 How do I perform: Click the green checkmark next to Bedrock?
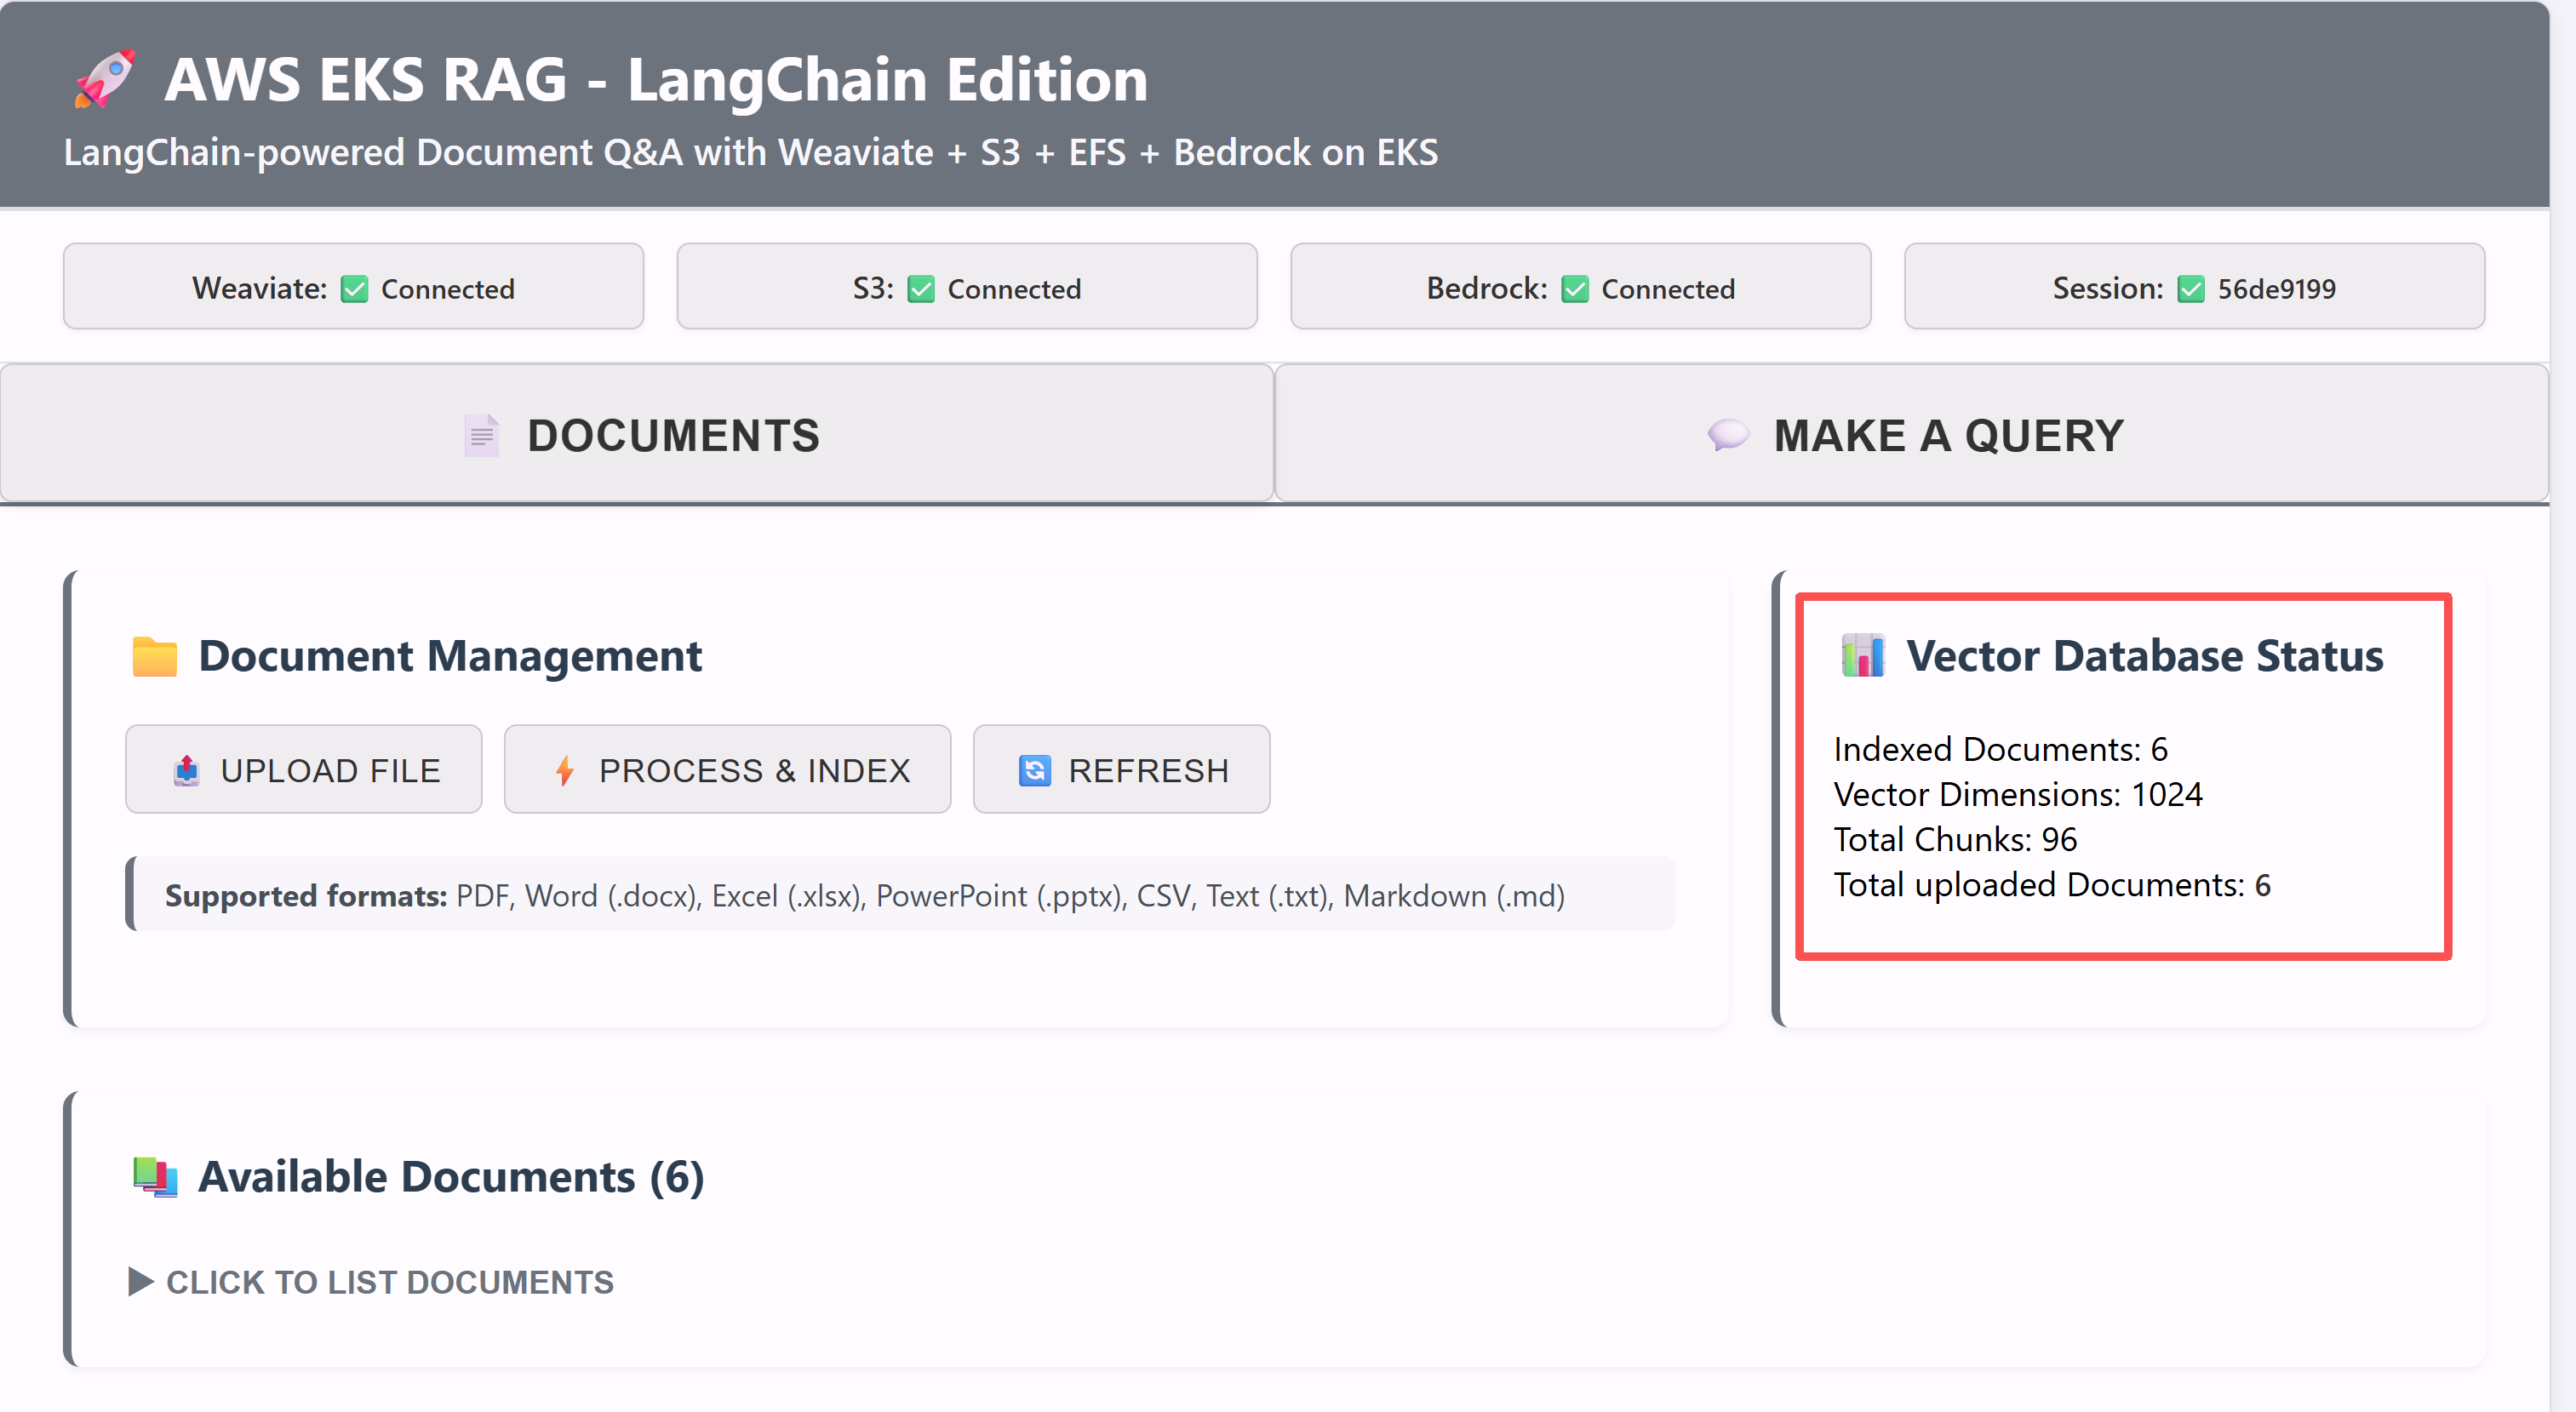[x=1575, y=289]
